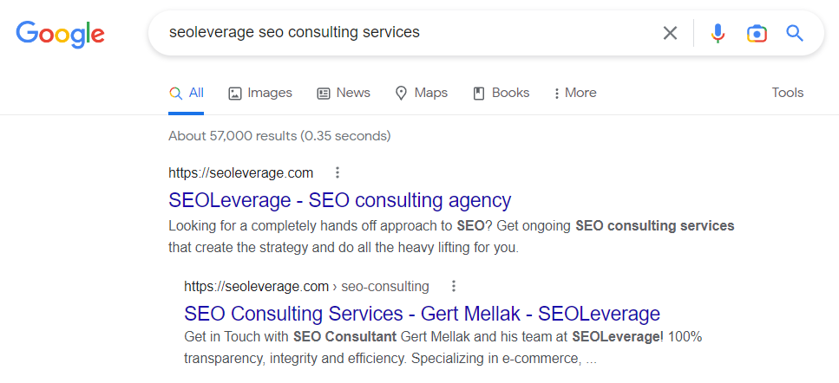Image resolution: width=839 pixels, height=383 pixels.
Task: Switch to the Books tab
Action: (x=501, y=93)
